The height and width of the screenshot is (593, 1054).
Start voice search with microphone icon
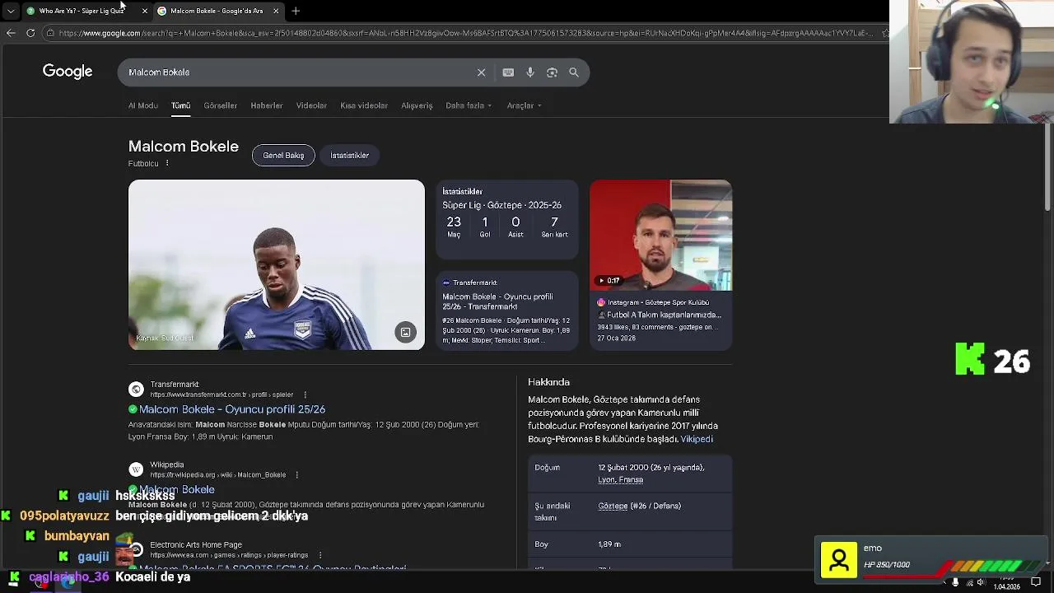pyautogui.click(x=530, y=72)
